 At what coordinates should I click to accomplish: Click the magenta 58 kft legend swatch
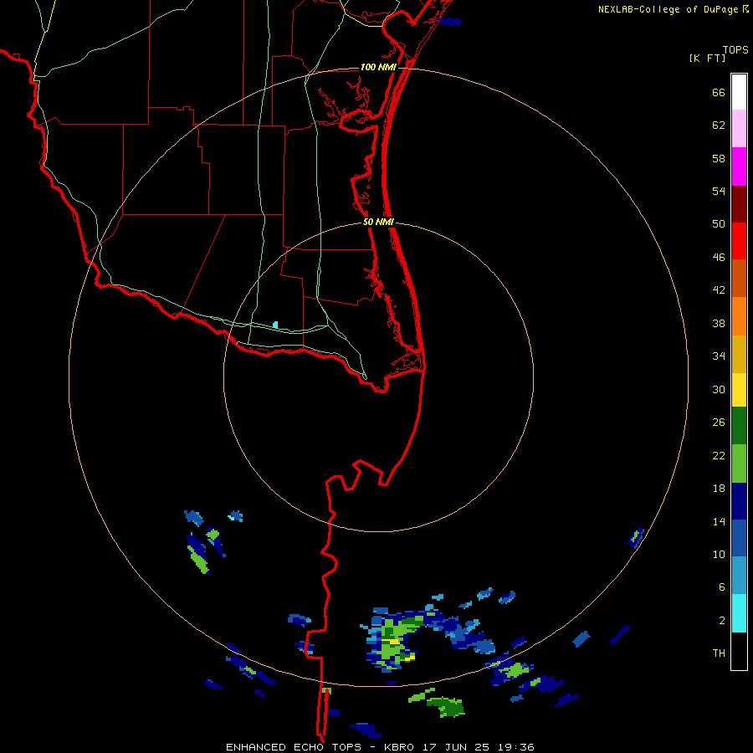point(739,166)
